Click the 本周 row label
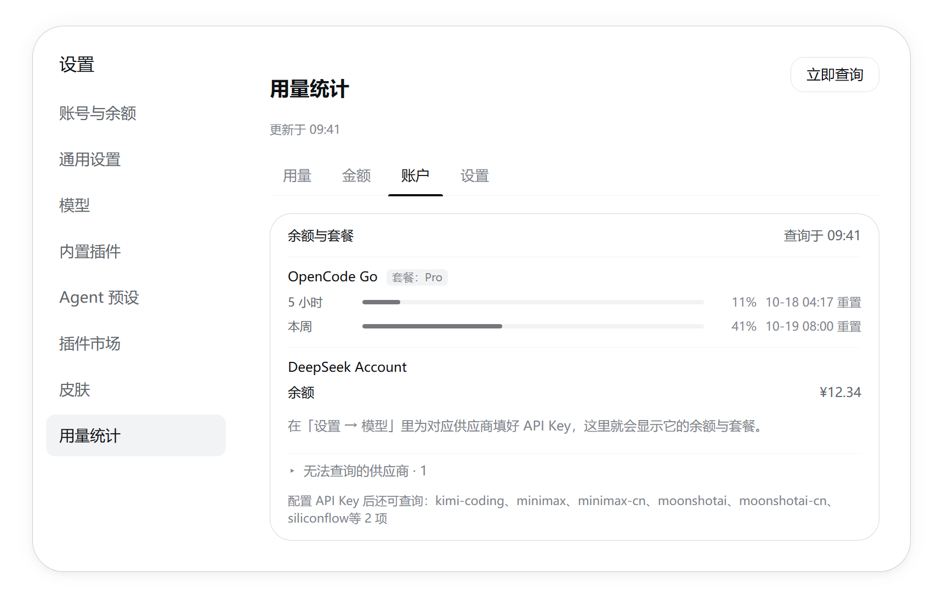The image size is (943, 601). coord(300,326)
